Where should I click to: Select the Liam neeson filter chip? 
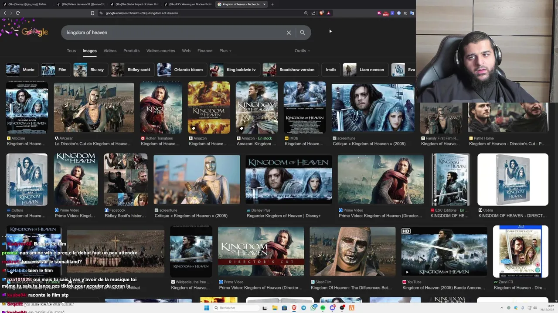[x=365, y=70]
